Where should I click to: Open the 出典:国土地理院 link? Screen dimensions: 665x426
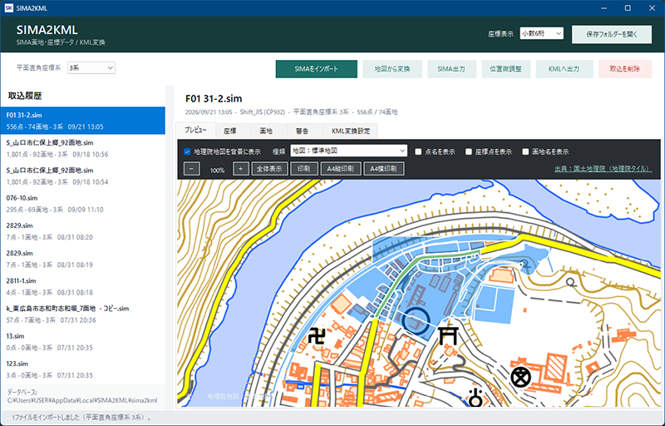coord(603,168)
